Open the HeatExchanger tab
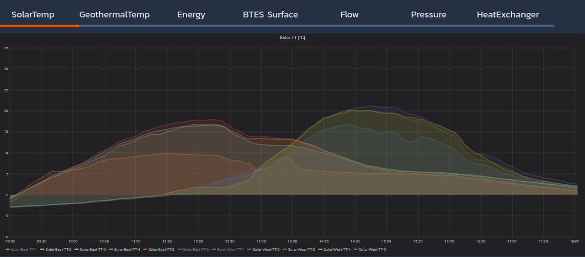The image size is (585, 257). (508, 14)
